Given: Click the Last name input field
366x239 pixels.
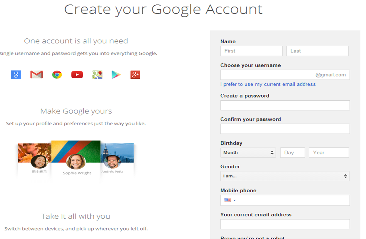Looking at the screenshot, I should click(x=317, y=51).
